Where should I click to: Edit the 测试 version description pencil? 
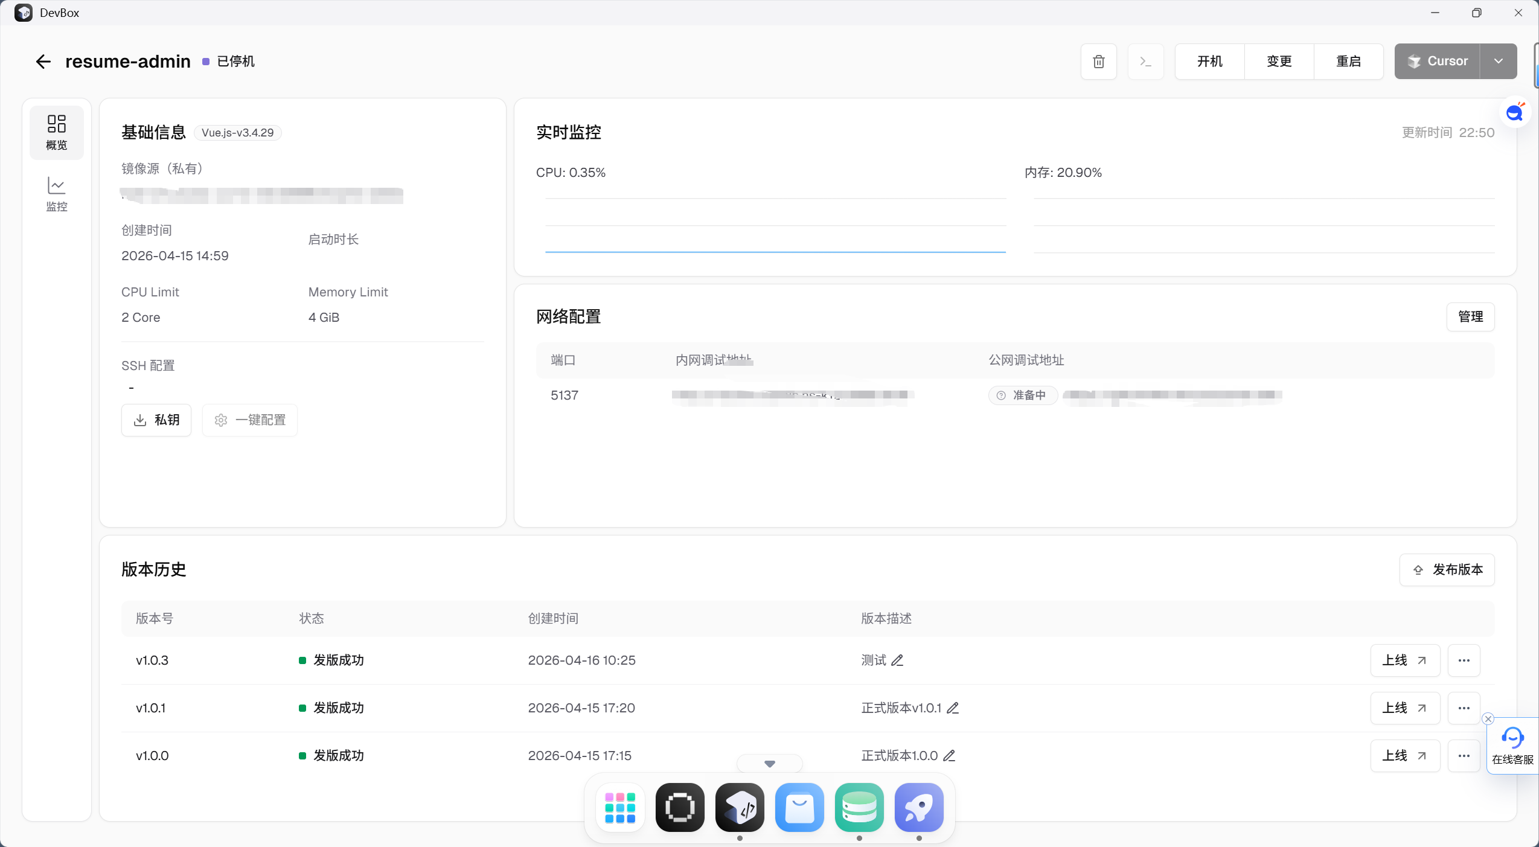897,660
